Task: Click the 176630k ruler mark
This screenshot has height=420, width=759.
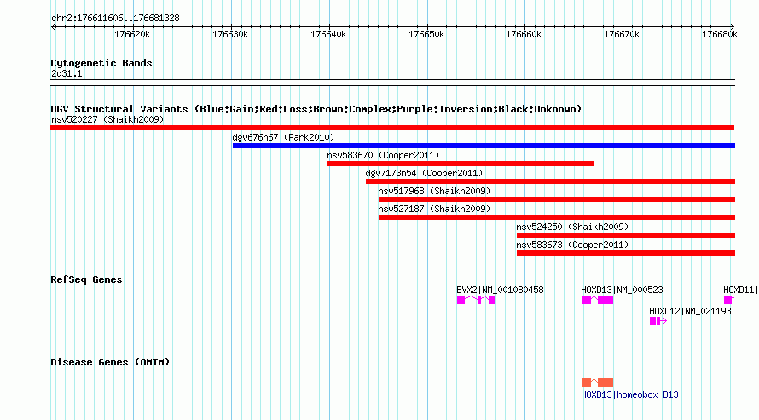Action: (x=230, y=35)
